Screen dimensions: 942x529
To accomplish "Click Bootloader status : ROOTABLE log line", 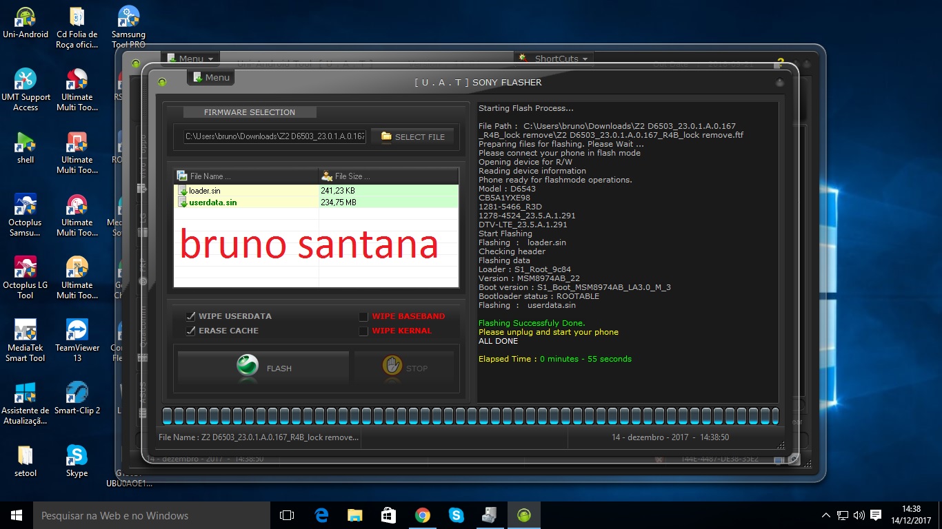I will click(x=539, y=296).
